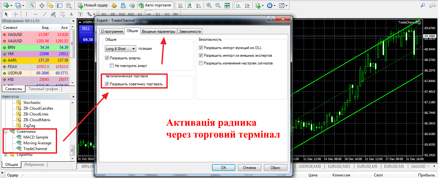Screen dimensions: 438x178
Task: Open the periods clock dropdown
Action: click(271, 5)
